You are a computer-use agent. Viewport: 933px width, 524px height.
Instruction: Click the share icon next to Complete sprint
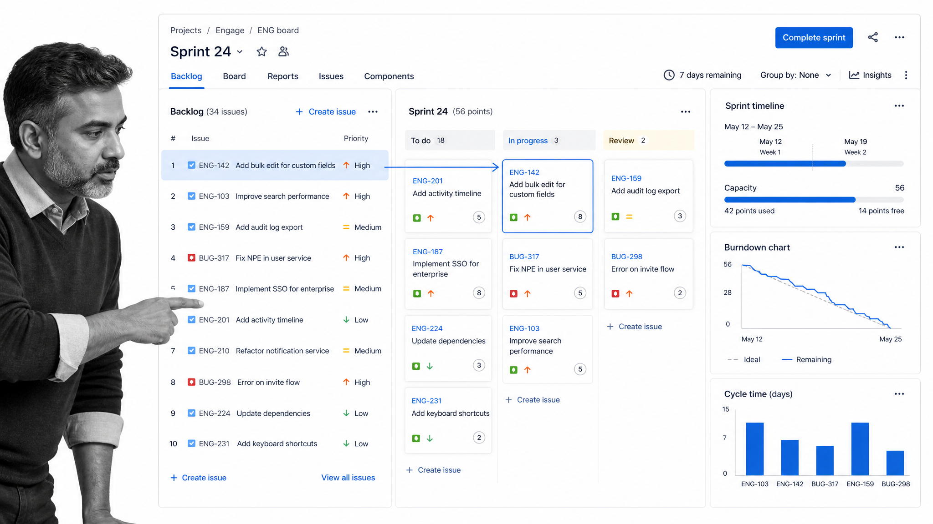pyautogui.click(x=873, y=37)
